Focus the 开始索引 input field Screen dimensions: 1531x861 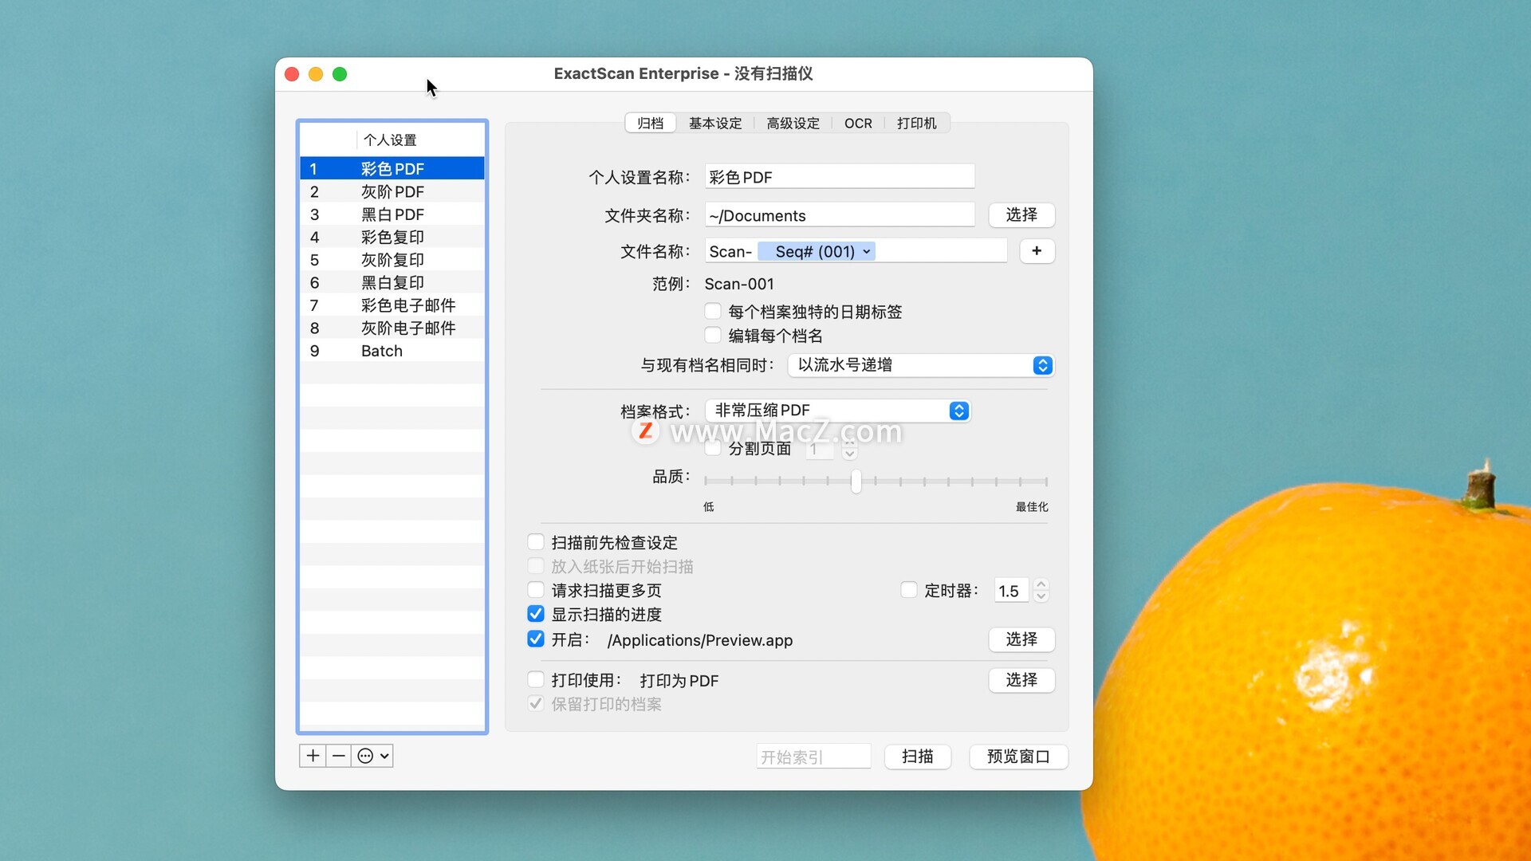(813, 757)
